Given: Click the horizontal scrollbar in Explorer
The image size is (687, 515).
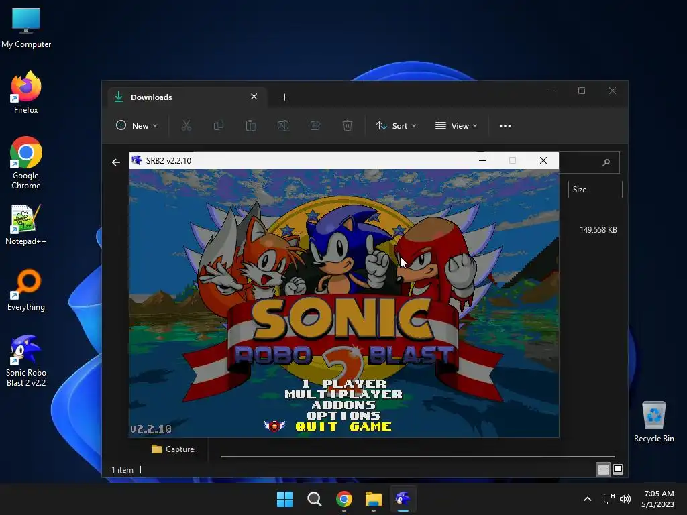Looking at the screenshot, I should point(417,456).
